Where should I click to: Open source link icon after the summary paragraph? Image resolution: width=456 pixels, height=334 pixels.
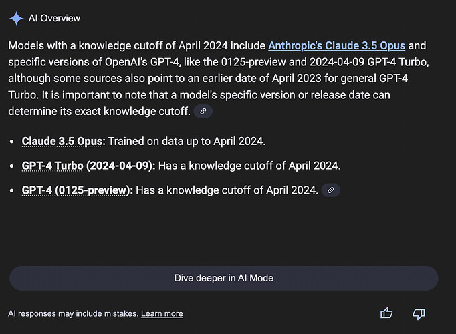(x=203, y=112)
